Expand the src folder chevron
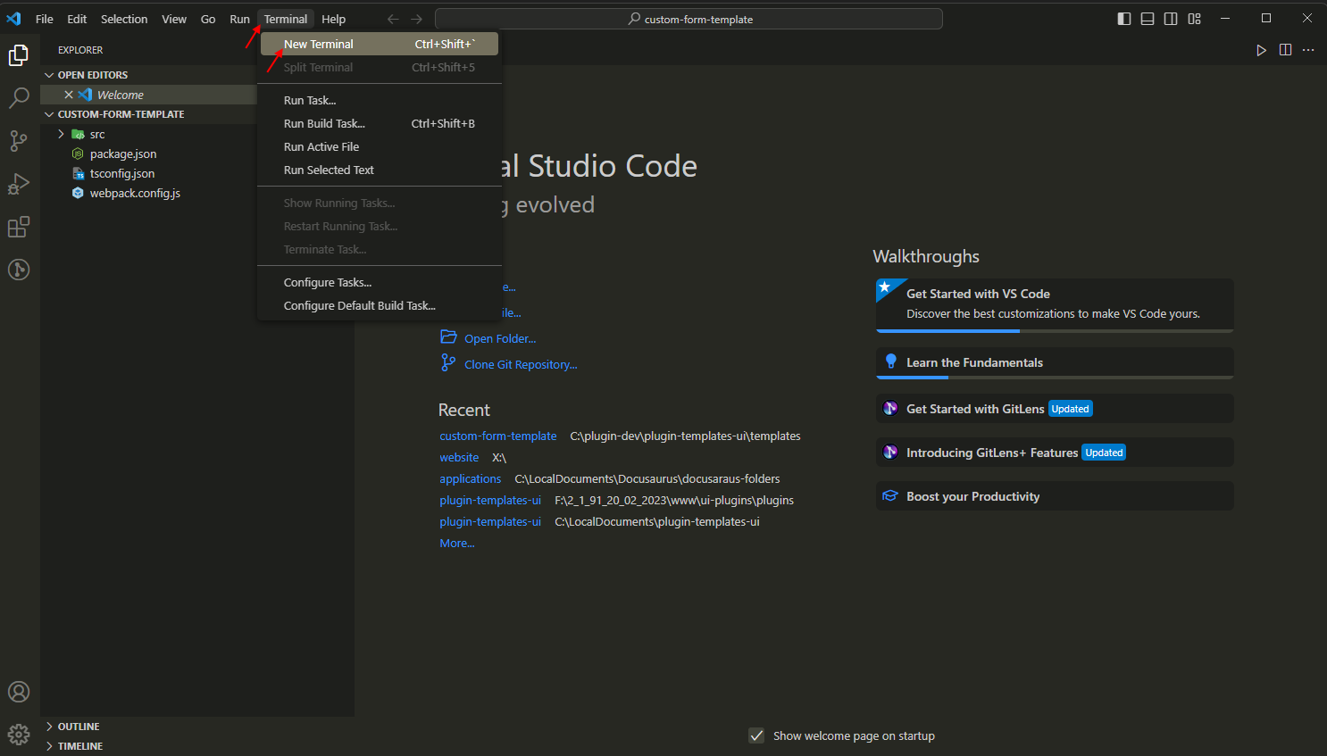Screen dimensions: 1327x756 tap(61, 135)
